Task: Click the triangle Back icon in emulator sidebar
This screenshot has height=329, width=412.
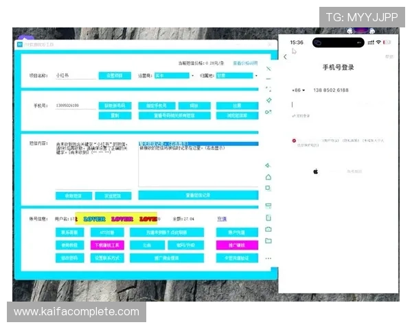Action: [268, 165]
